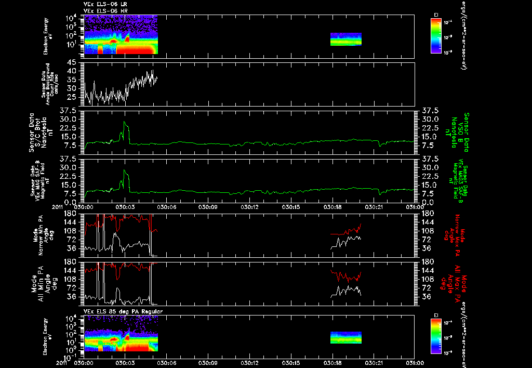Select '030:09' on the middle time axis
The image size is (532, 368).
coord(208,207)
